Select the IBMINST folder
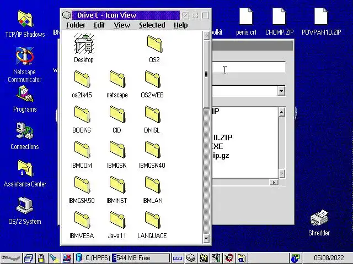Viewport: 353px width, 264px height. pos(117,185)
